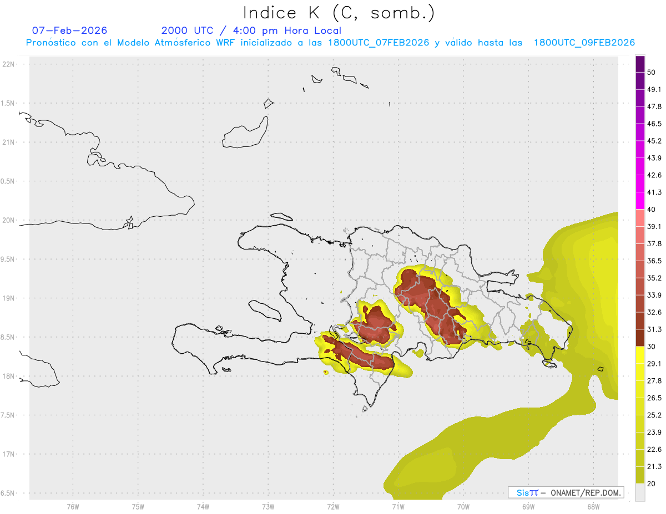Click the "ONAMET/REP.DOM." credit label
This screenshot has width=666, height=514.
pos(585,492)
